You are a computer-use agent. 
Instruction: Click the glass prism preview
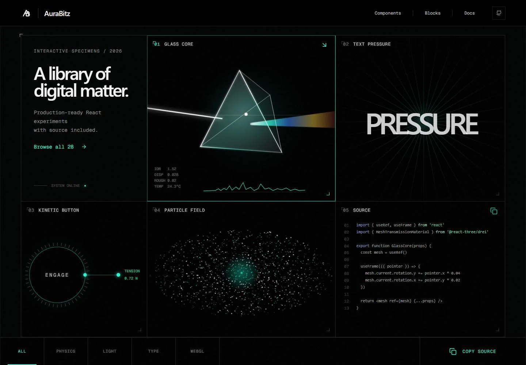(x=241, y=111)
